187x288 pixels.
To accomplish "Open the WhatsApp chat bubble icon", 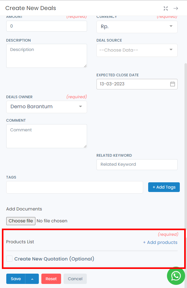I will point(176,276).
